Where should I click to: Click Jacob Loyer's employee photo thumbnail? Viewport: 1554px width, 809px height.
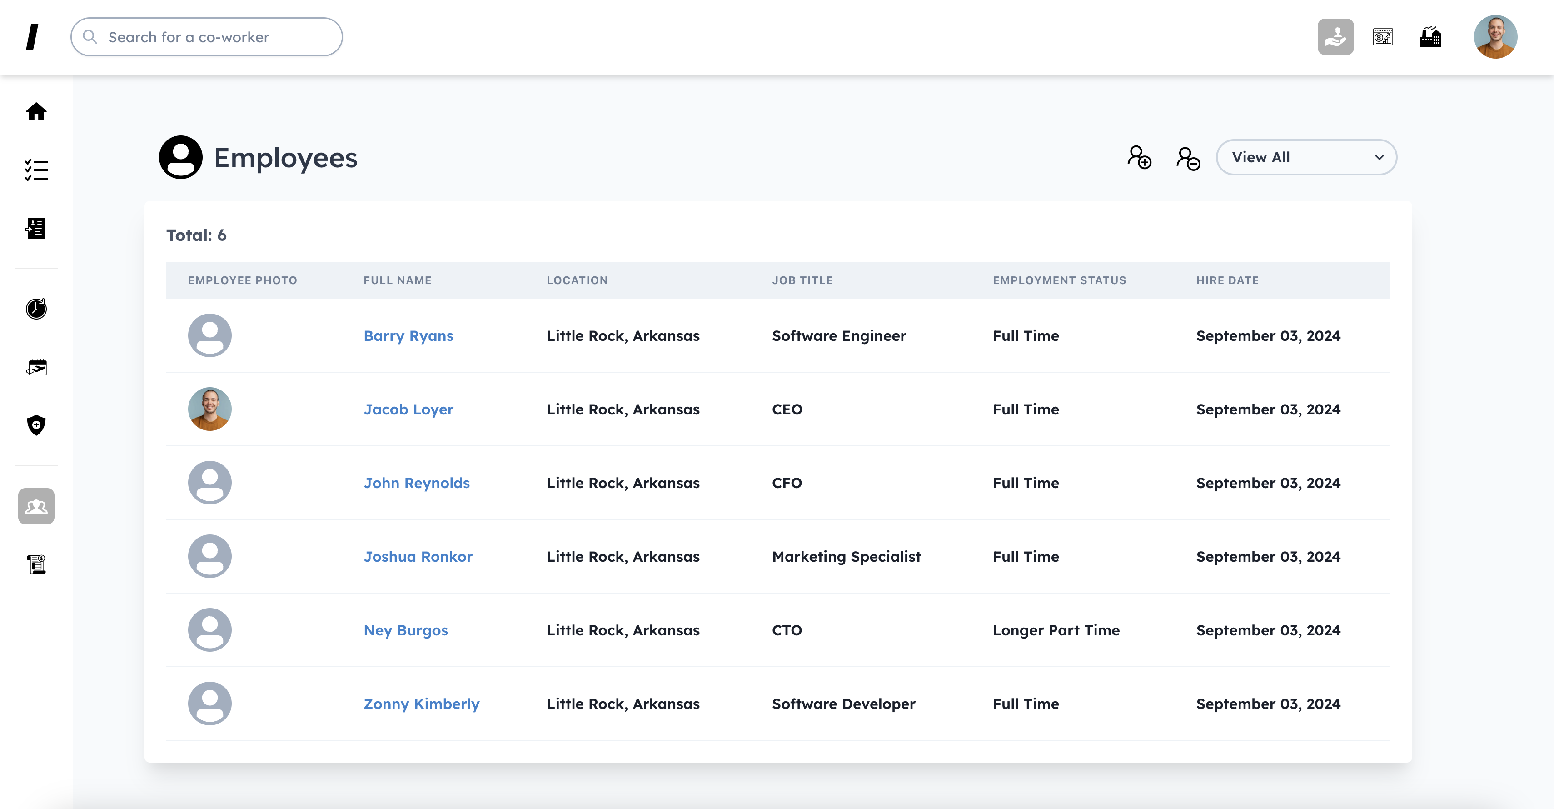point(209,409)
